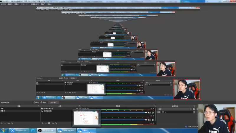Pop out the 混音器 dock with its float icon
The width and height of the screenshot is (236, 133).
[x=155, y=106]
